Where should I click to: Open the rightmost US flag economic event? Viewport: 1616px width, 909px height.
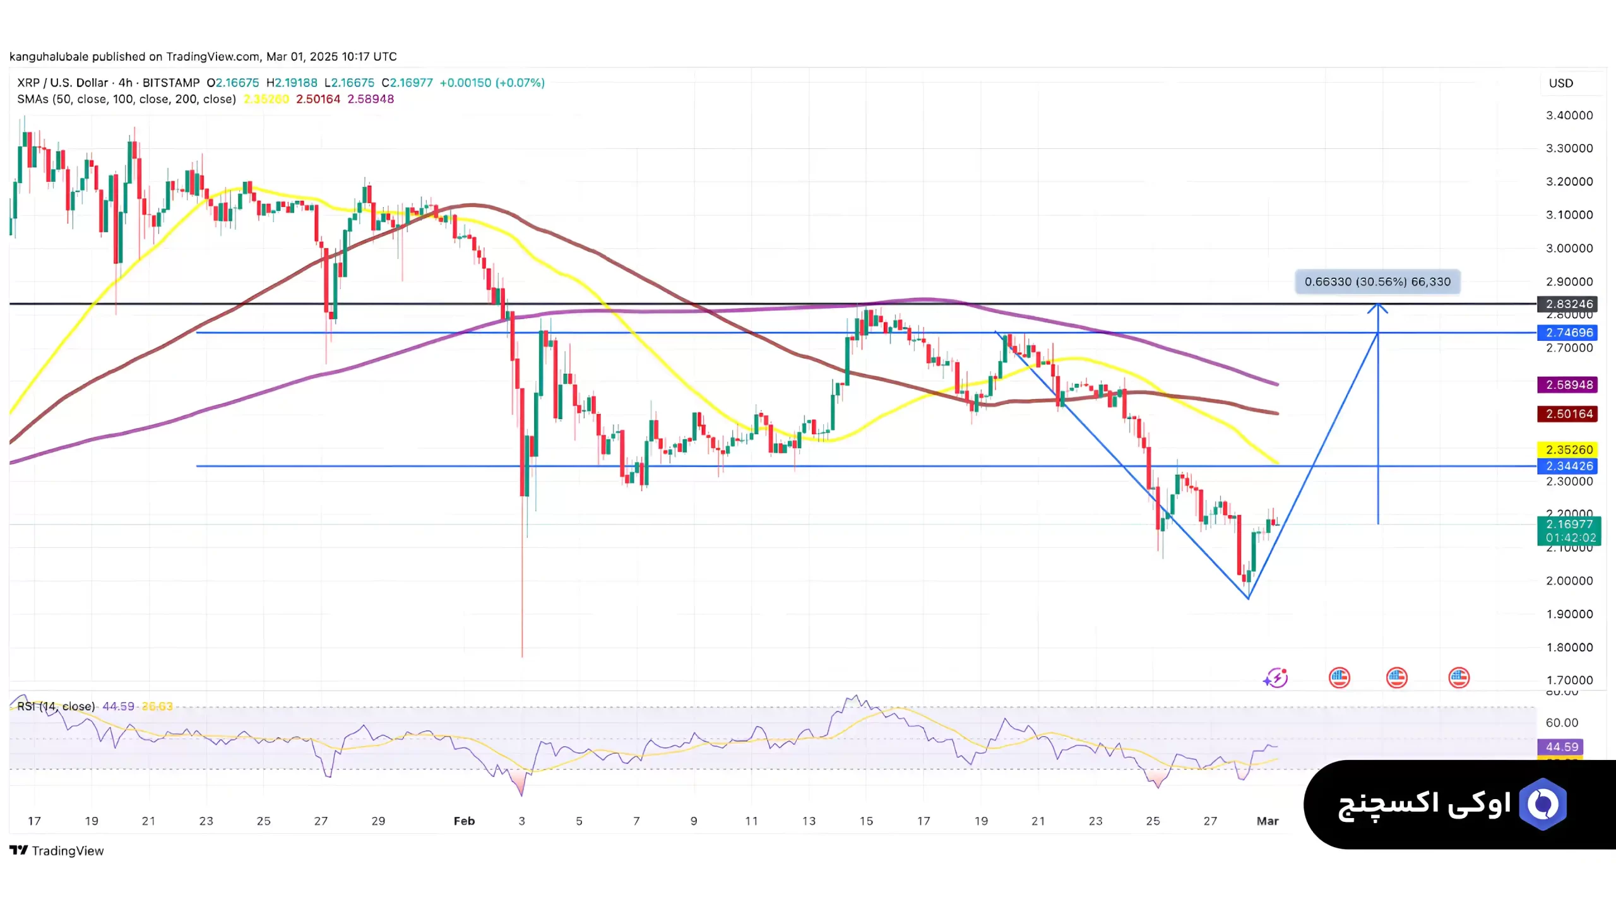1459,678
